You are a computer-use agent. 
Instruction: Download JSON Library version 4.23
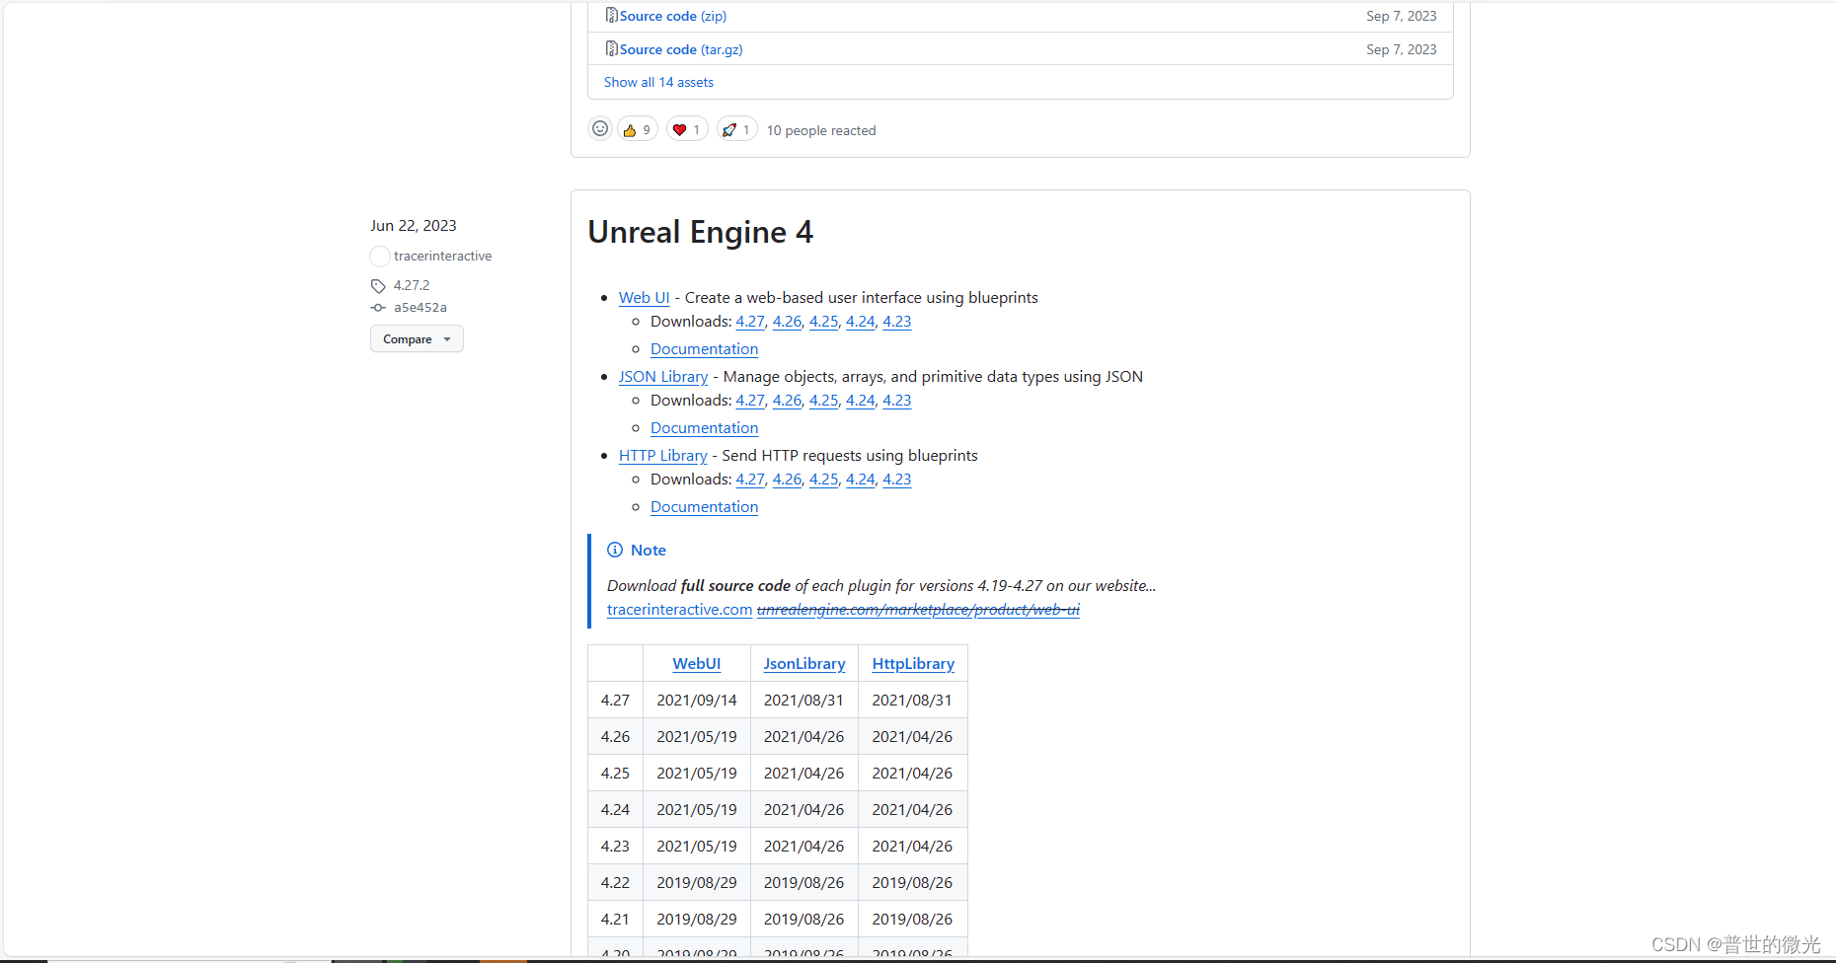coord(896,400)
